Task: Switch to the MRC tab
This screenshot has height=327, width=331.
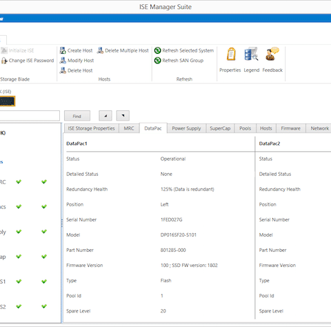Action: [x=129, y=128]
